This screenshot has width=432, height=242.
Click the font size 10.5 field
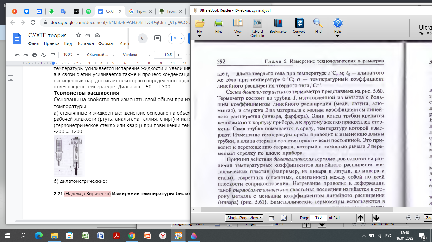click(x=168, y=55)
